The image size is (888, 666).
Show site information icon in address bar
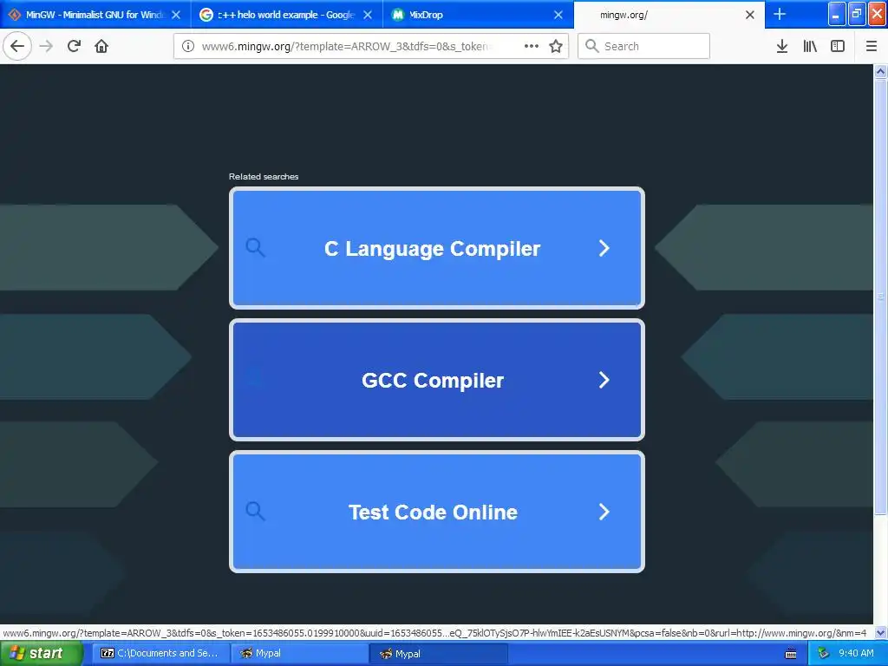(x=188, y=46)
